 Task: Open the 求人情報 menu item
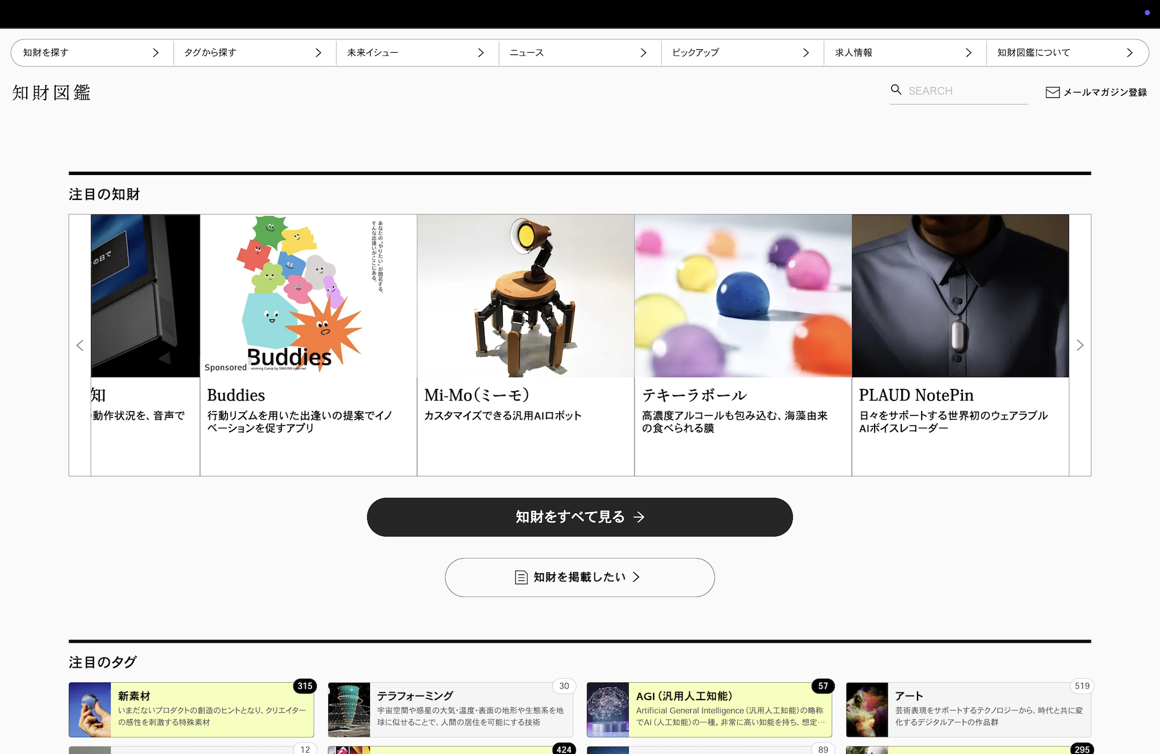tap(853, 53)
